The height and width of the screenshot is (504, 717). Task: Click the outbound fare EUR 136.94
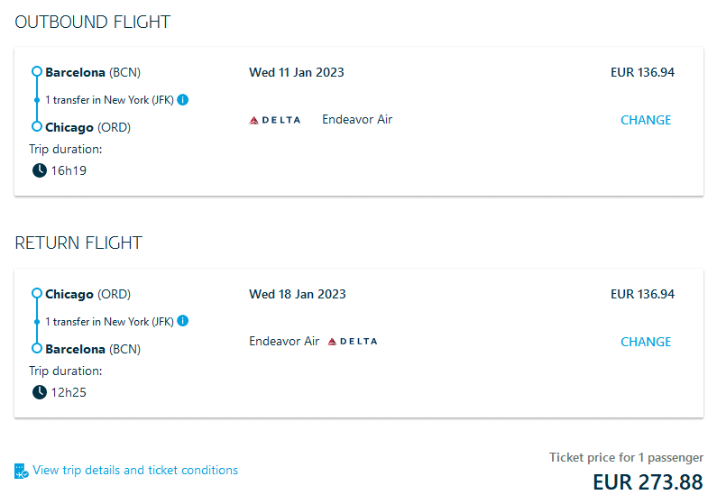pos(642,72)
